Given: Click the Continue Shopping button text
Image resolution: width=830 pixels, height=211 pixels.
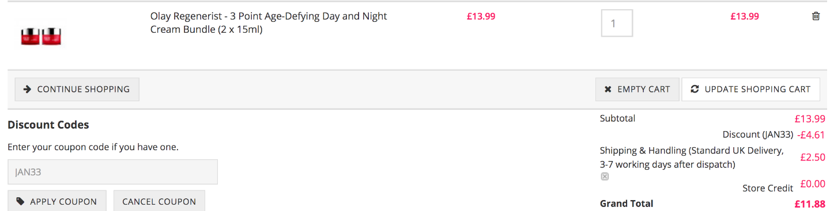Looking at the screenshot, I should [84, 89].
